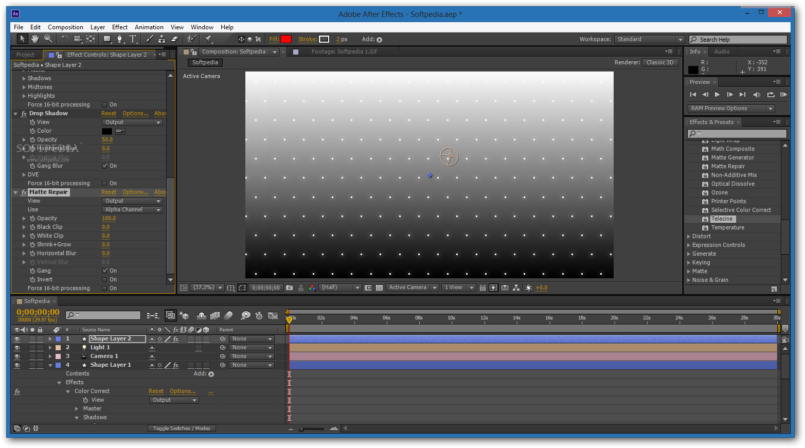Open the Effect menu

[x=120, y=27]
